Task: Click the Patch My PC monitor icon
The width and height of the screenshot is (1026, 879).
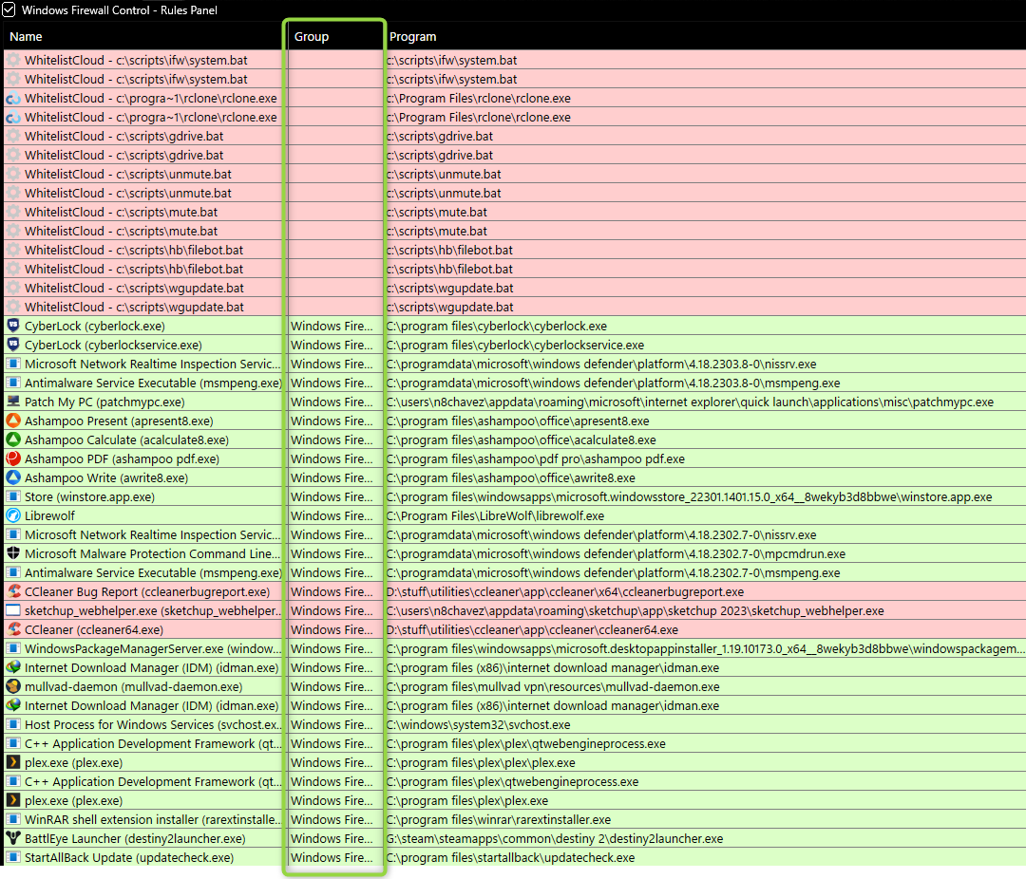Action: (13, 402)
